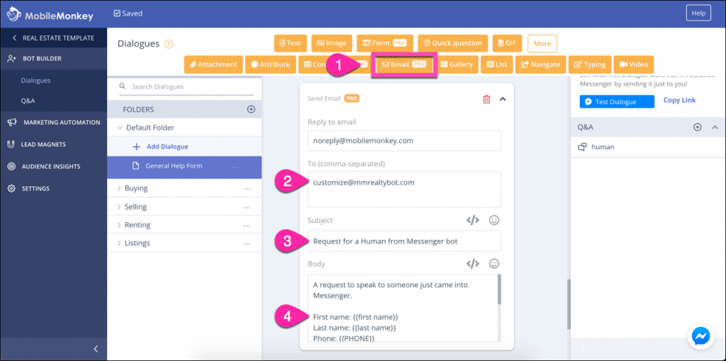Click the email Body text area
This screenshot has width=726, height=361.
click(402, 308)
